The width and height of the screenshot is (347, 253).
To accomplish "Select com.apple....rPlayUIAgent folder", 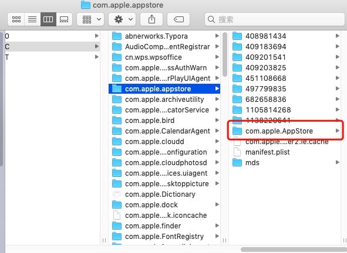I will (x=164, y=78).
